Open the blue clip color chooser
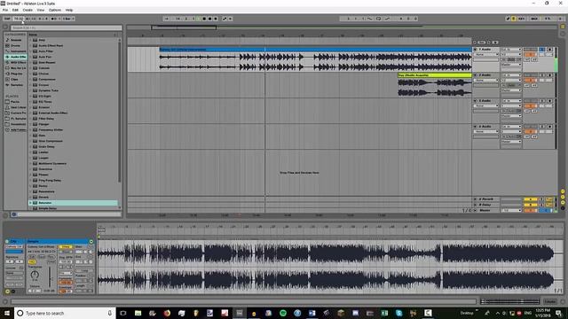 (x=14, y=252)
